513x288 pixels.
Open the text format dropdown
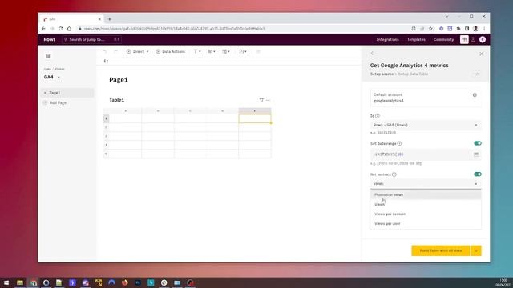coord(197,51)
